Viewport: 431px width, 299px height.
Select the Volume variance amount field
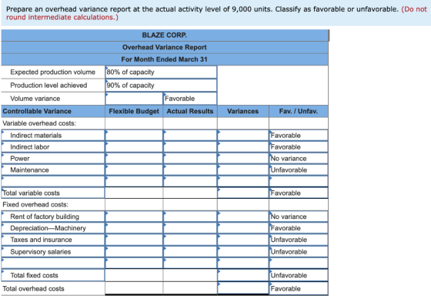[x=134, y=99]
